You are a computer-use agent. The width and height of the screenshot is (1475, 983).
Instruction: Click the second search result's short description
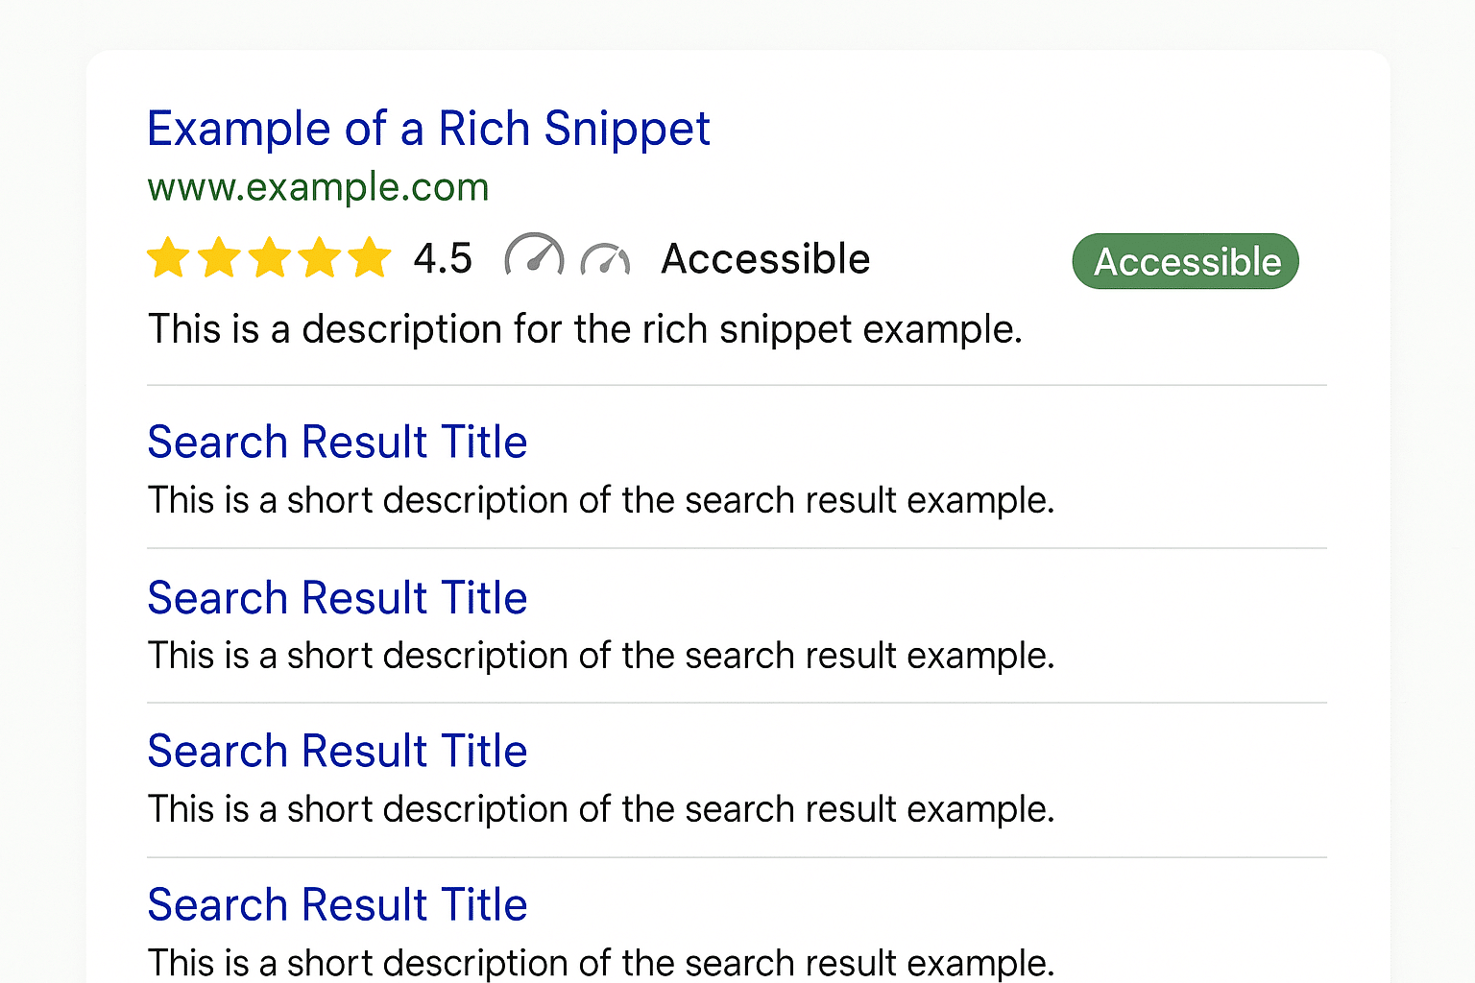pos(601,657)
